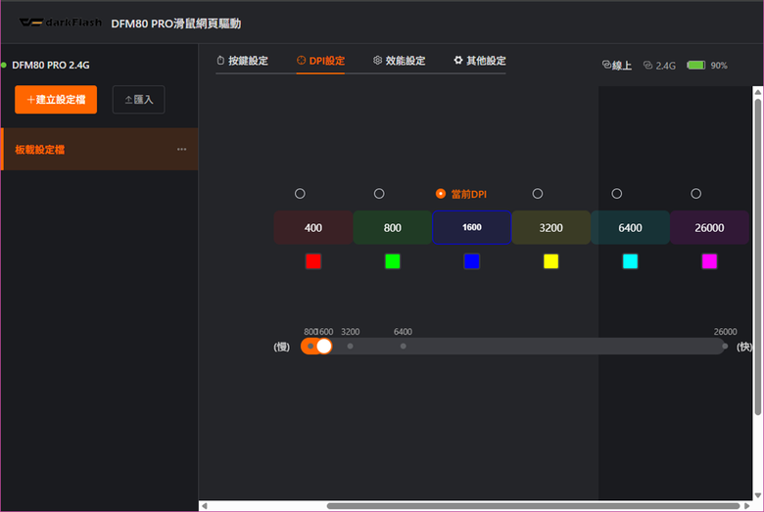Click the battery level icon
Screen dimensions: 764x512
pyautogui.click(x=695, y=65)
